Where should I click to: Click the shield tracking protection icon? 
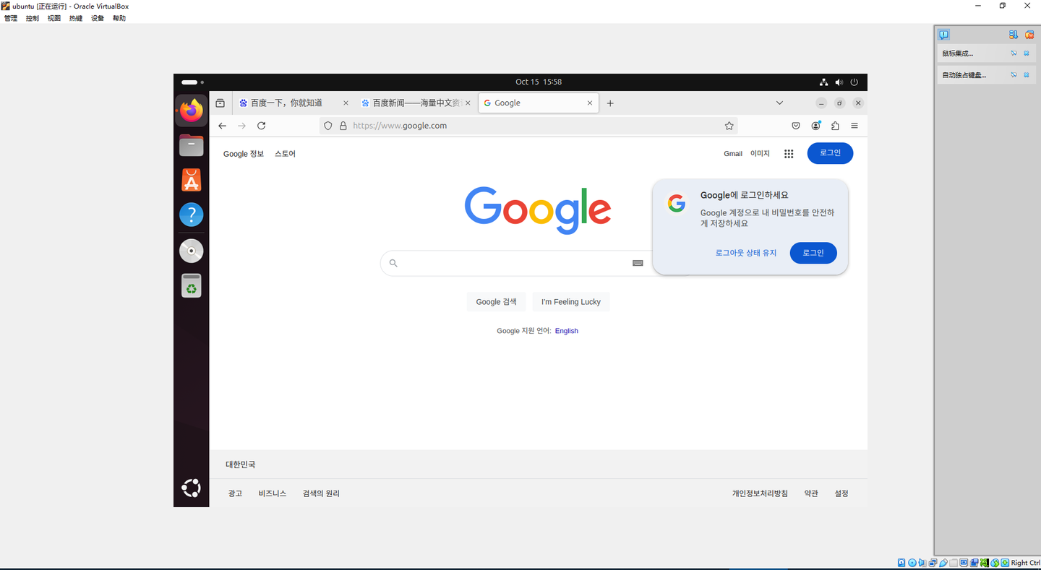click(327, 126)
